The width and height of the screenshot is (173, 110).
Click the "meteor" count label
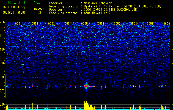tap(39, 9)
